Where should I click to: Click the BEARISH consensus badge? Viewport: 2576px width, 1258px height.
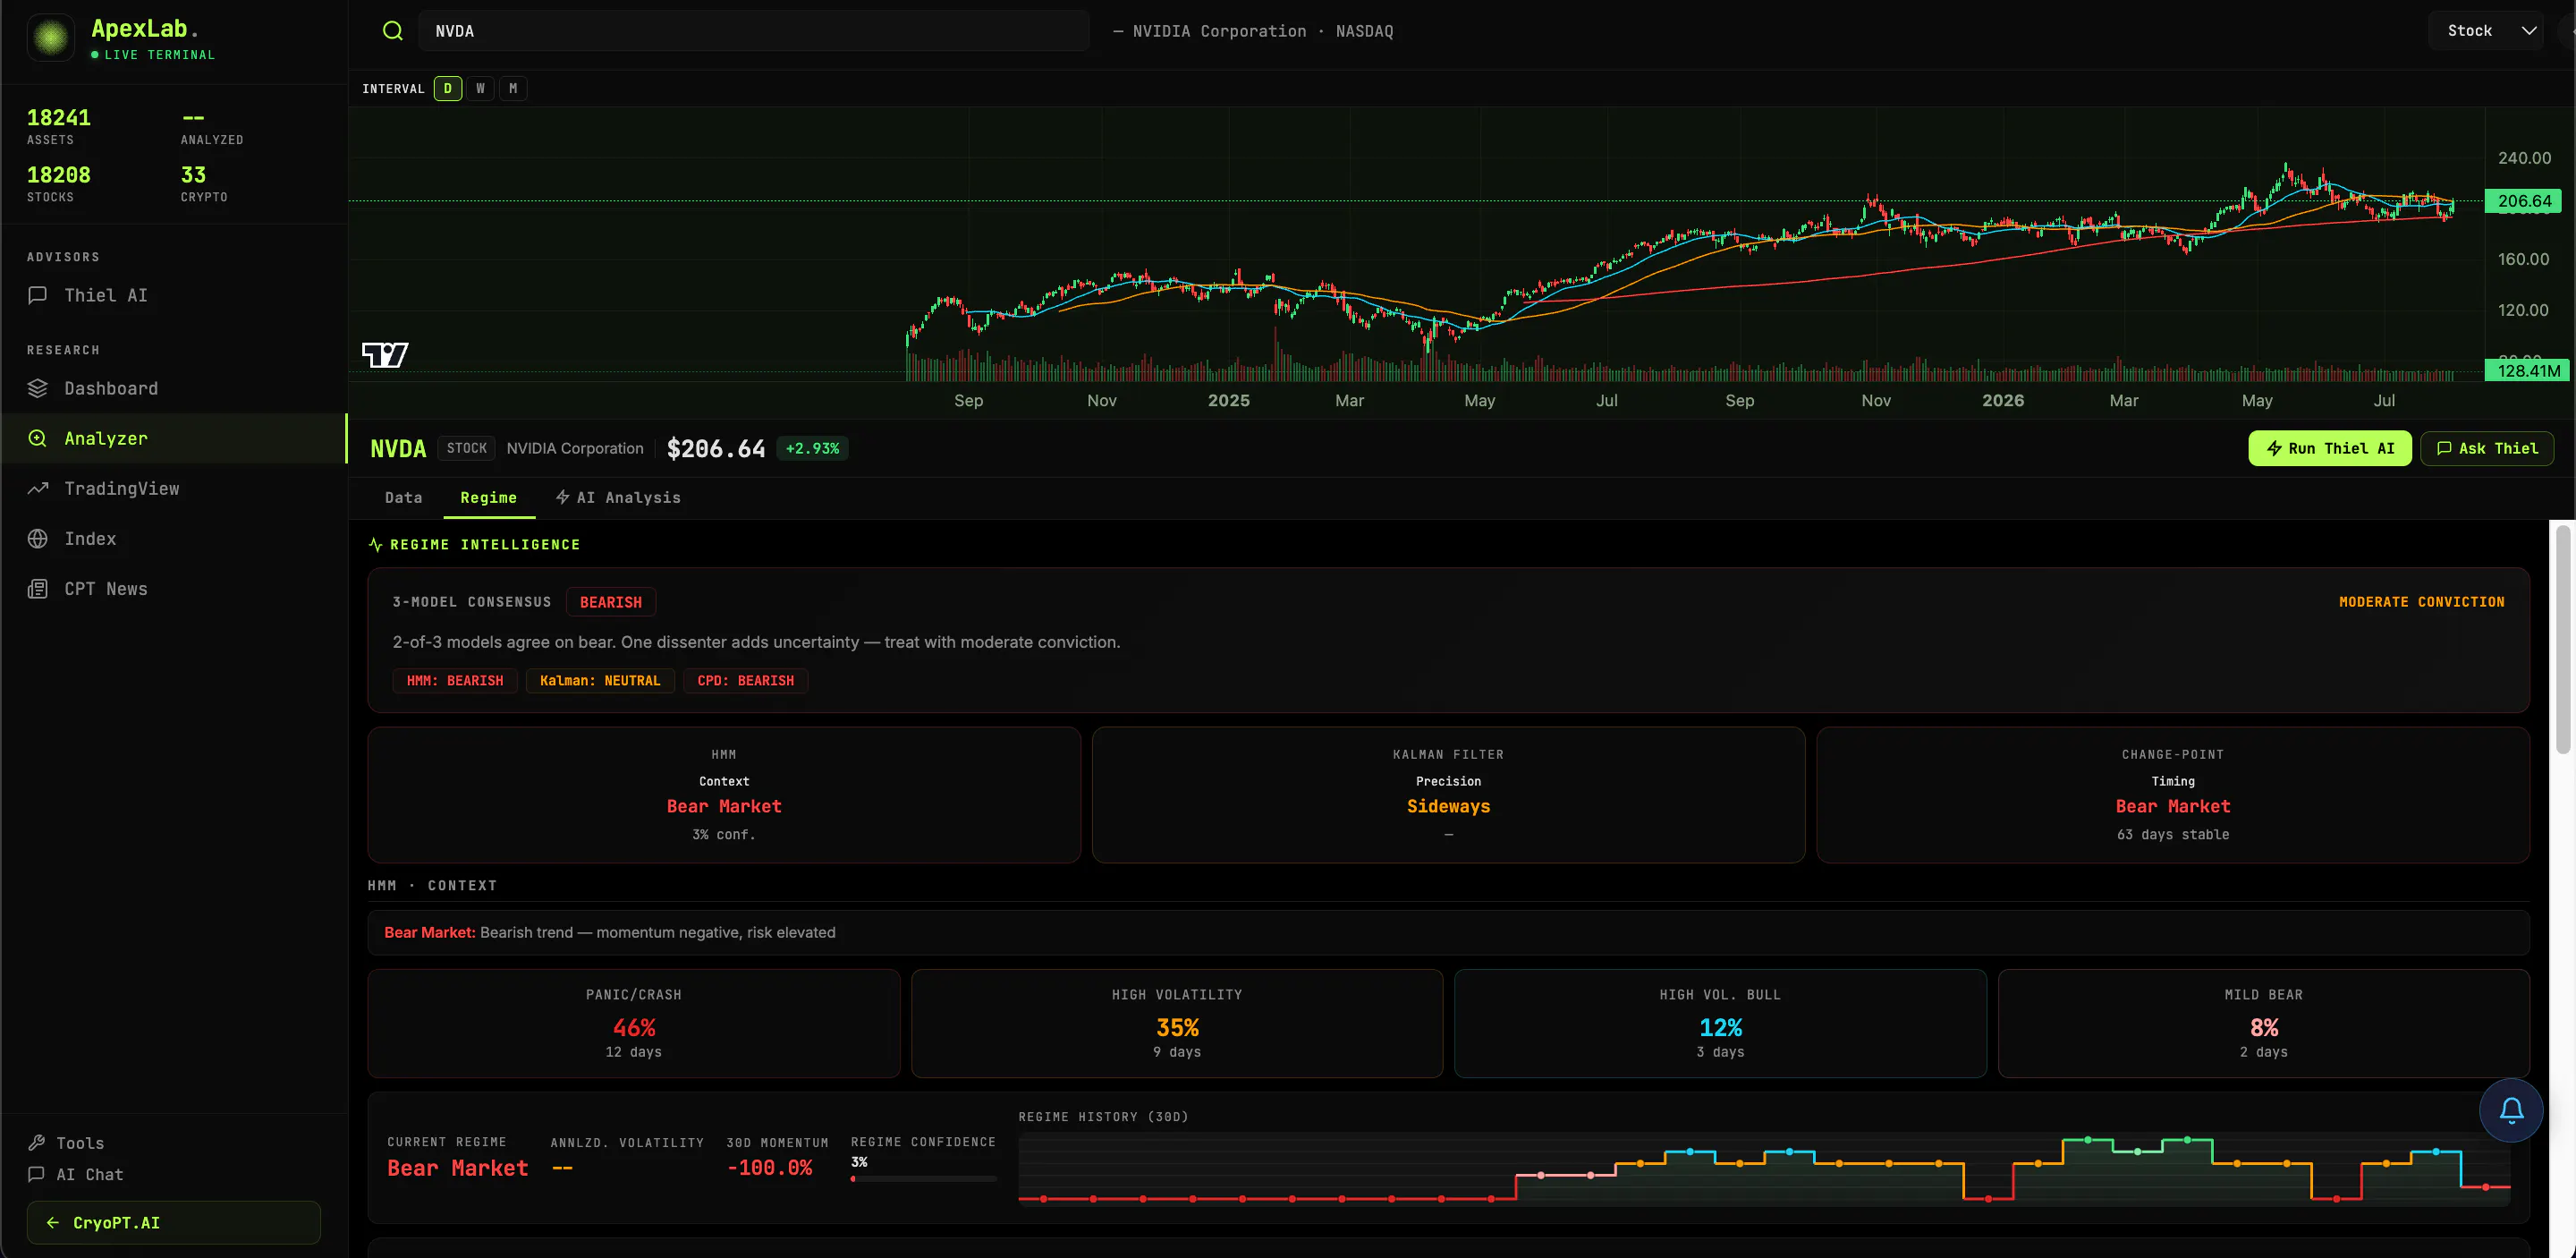tap(611, 602)
